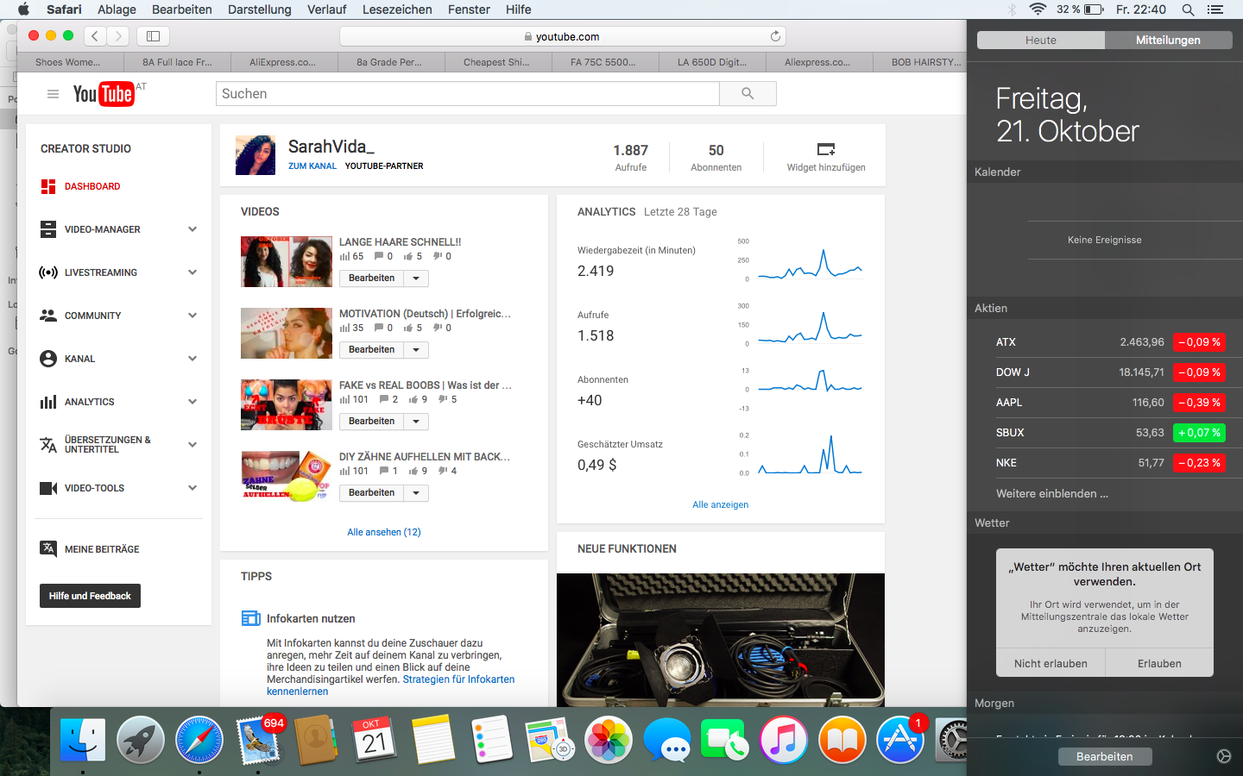Click Bearbeiten for DIY ZÄHNE AUFHELLEN

pos(372,493)
